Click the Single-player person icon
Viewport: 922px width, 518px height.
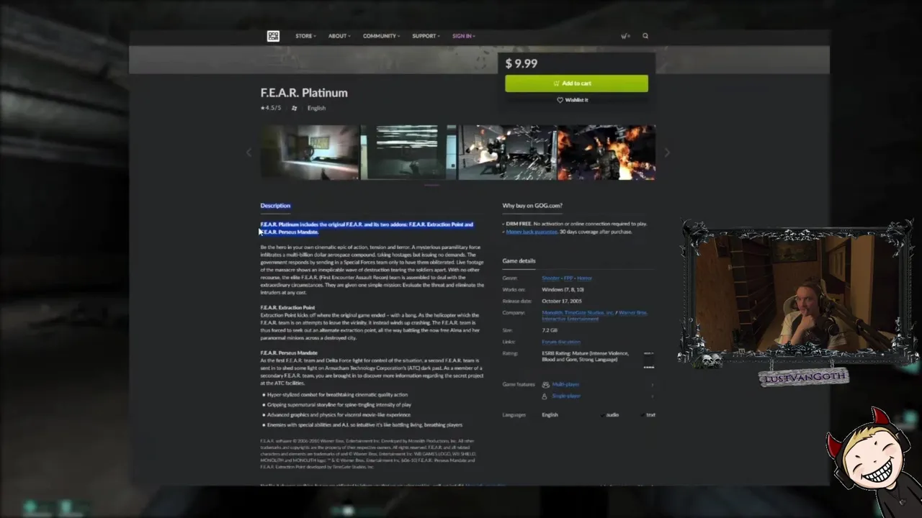(x=545, y=396)
